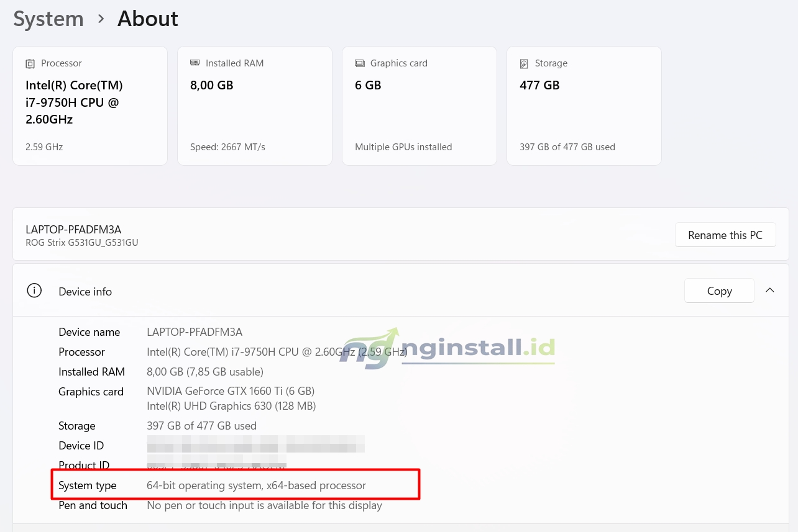Open the Processor summary card

(x=90, y=106)
